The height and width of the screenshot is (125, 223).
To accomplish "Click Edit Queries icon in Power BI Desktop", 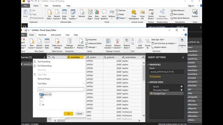I will pyautogui.click(x=73, y=14).
